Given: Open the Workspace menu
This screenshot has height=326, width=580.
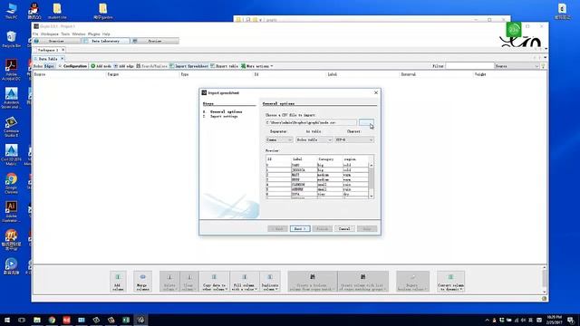Looking at the screenshot, I should tap(50, 34).
